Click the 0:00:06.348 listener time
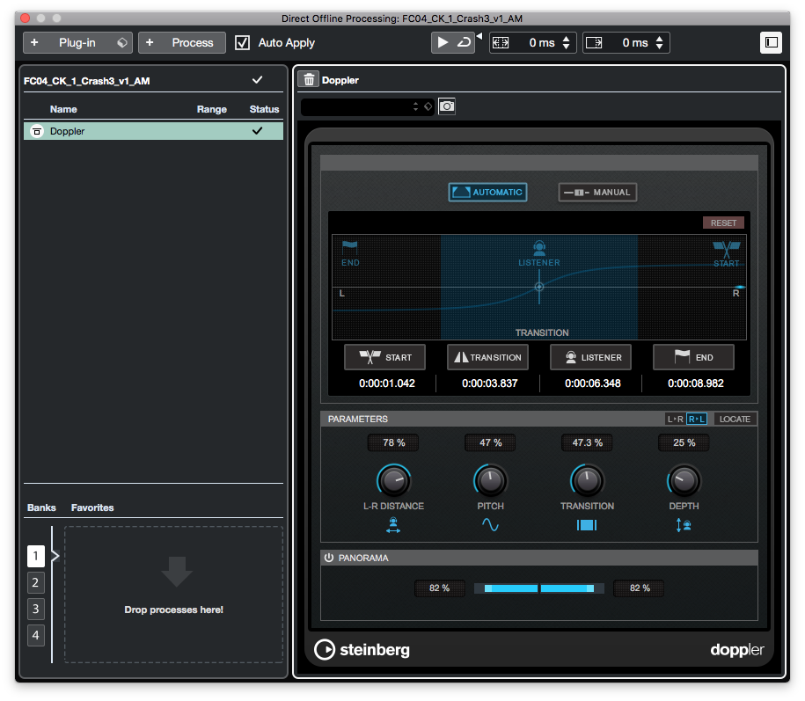The width and height of the screenshot is (805, 701). (592, 383)
